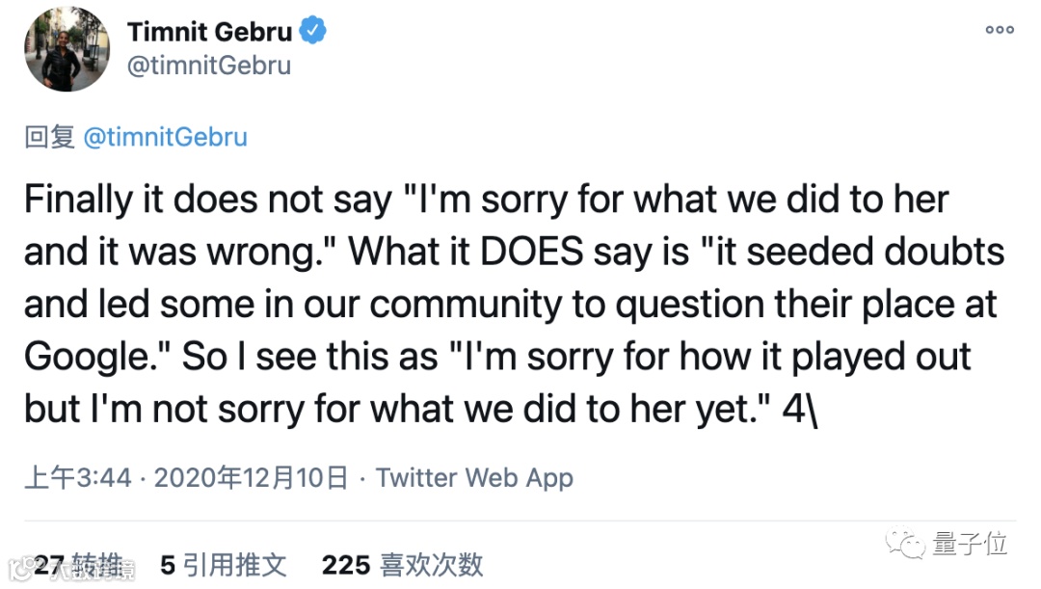Click the 上午3:44 timestamp
The height and width of the screenshot is (589, 1041).
click(x=77, y=477)
